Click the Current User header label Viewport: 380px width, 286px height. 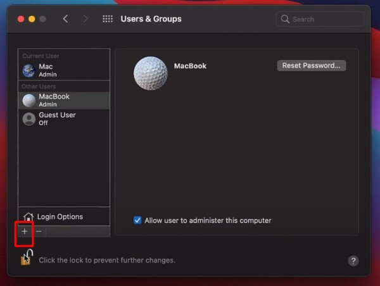41,56
